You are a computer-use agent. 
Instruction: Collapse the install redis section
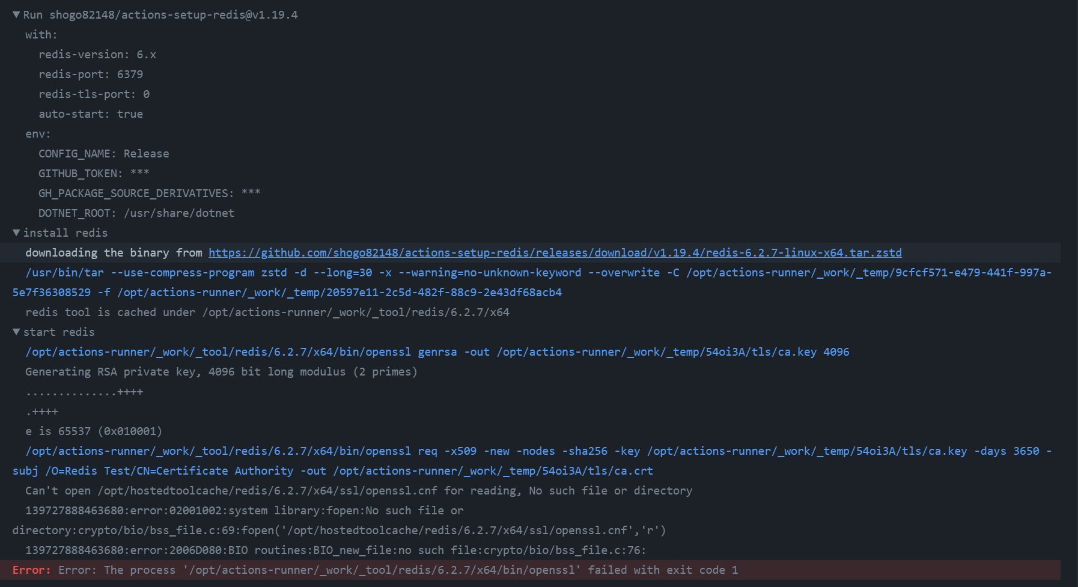pyautogui.click(x=16, y=233)
